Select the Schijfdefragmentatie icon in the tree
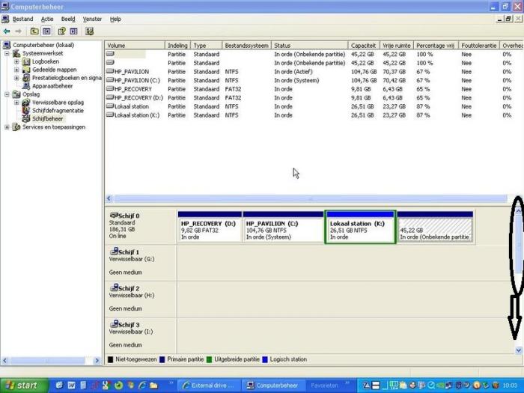Viewport: 524px width, 393px height. coord(26,110)
